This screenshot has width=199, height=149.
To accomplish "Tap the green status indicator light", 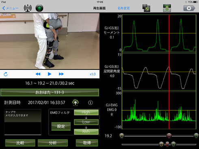I will pyautogui.click(x=39, y=8).
